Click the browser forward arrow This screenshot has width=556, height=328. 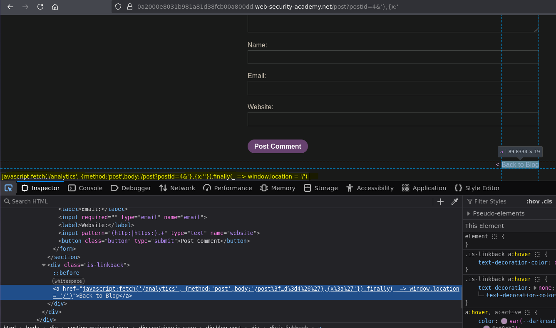[x=25, y=7]
